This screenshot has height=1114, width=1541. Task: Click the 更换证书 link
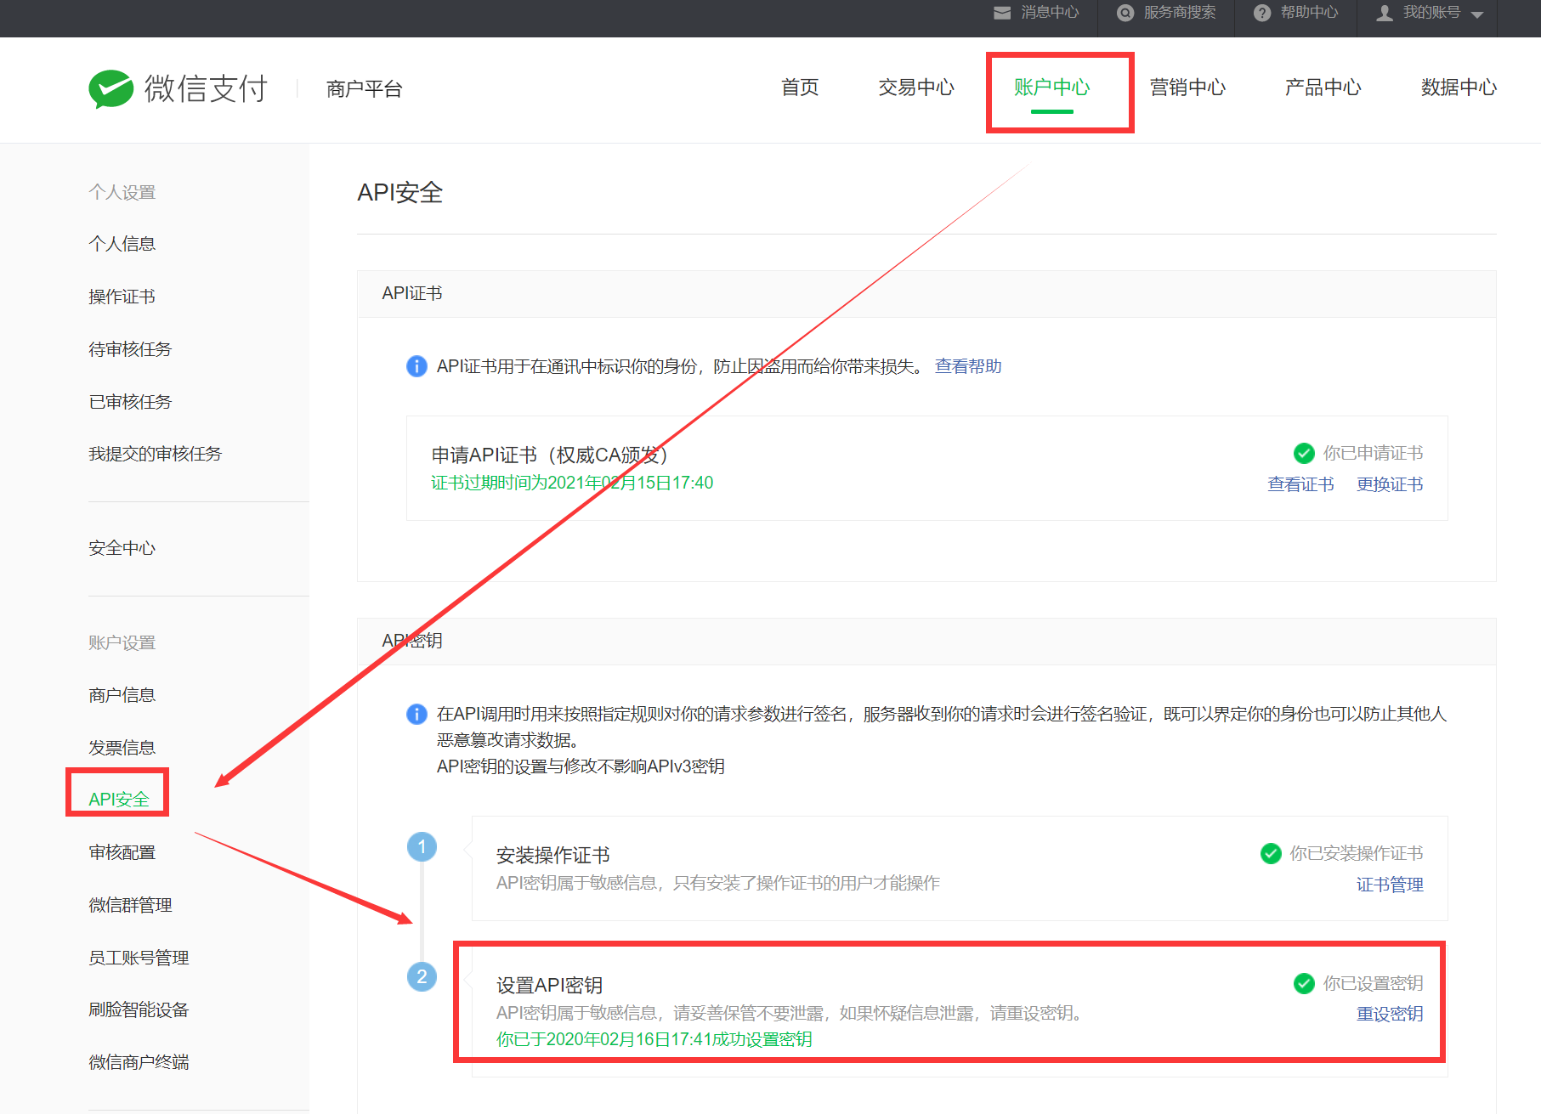pyautogui.click(x=1389, y=484)
